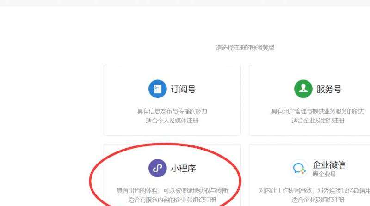Select the 订阅号 title text
This screenshot has height=206, width=370.
(183, 89)
